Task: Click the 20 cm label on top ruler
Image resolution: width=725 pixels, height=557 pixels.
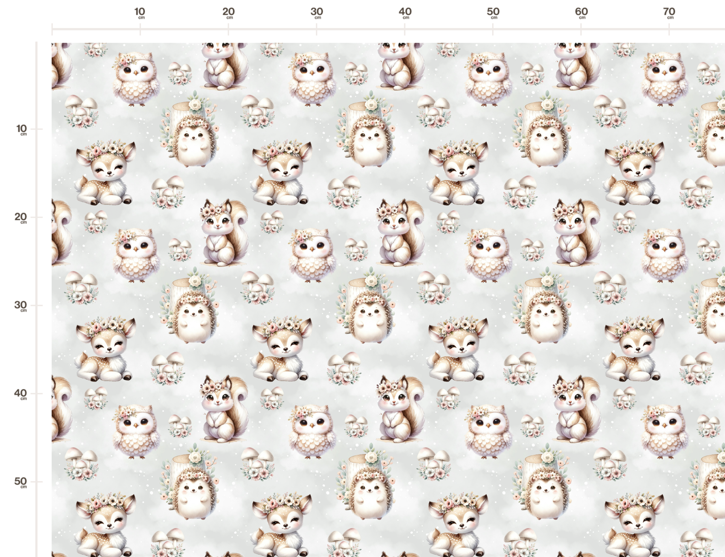Action: [228, 13]
